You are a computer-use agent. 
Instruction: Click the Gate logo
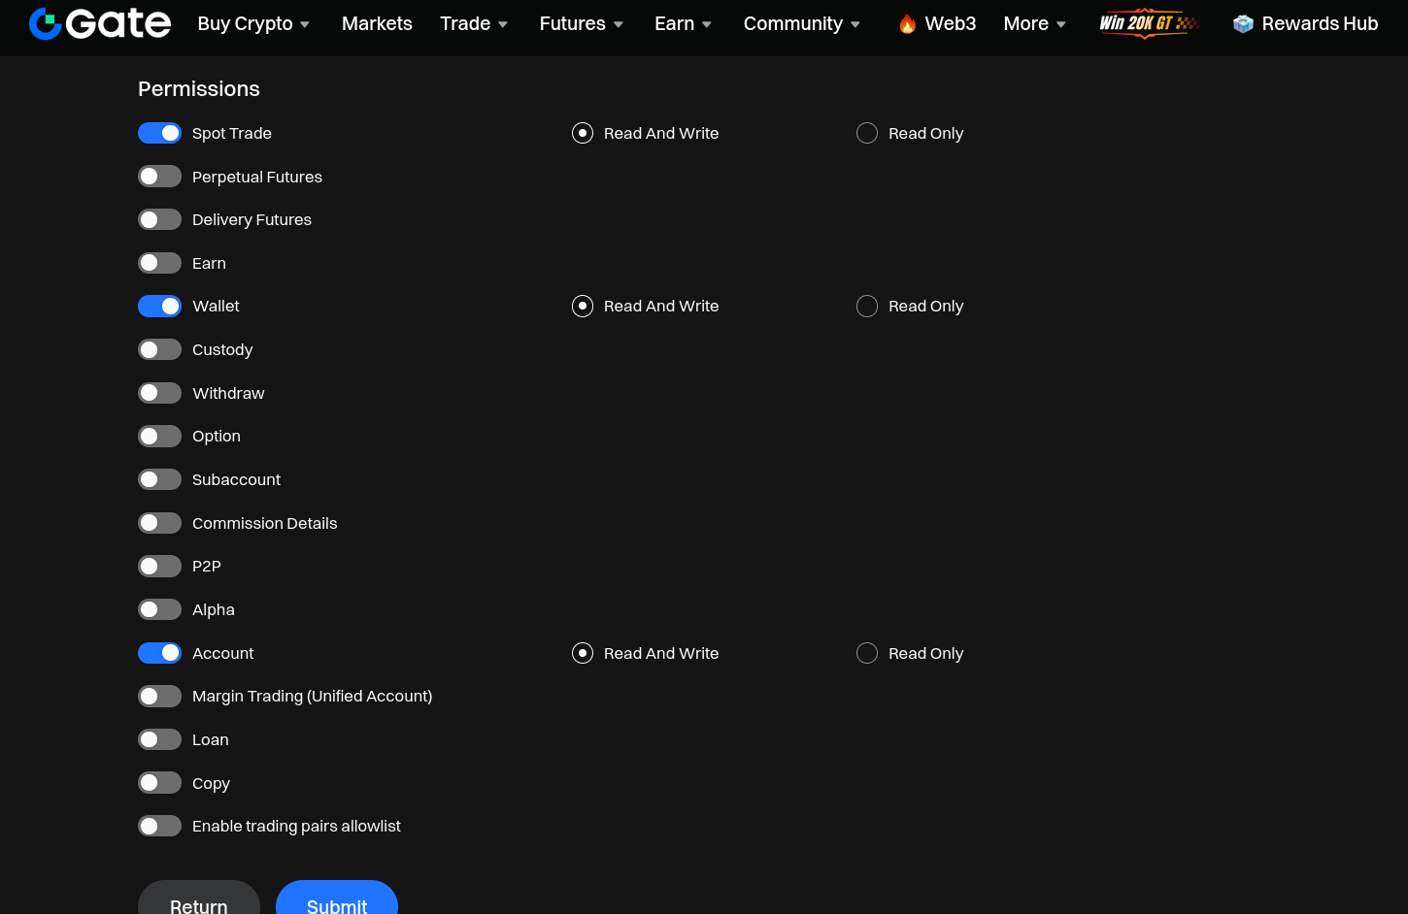point(99,23)
